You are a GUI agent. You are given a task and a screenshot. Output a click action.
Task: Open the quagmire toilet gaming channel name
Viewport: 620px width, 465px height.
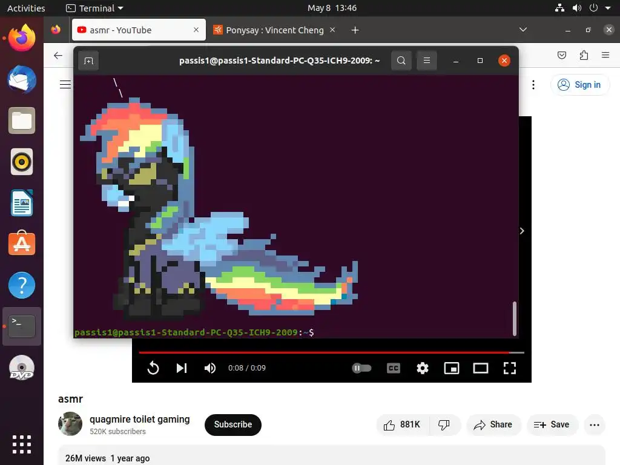[x=140, y=419]
